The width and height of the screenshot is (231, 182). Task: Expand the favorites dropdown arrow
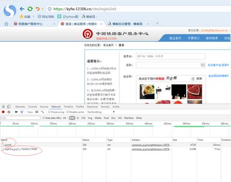33,16
